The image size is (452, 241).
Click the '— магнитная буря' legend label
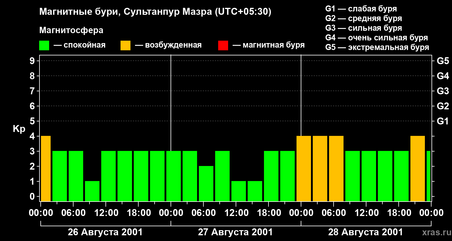pos(269,45)
